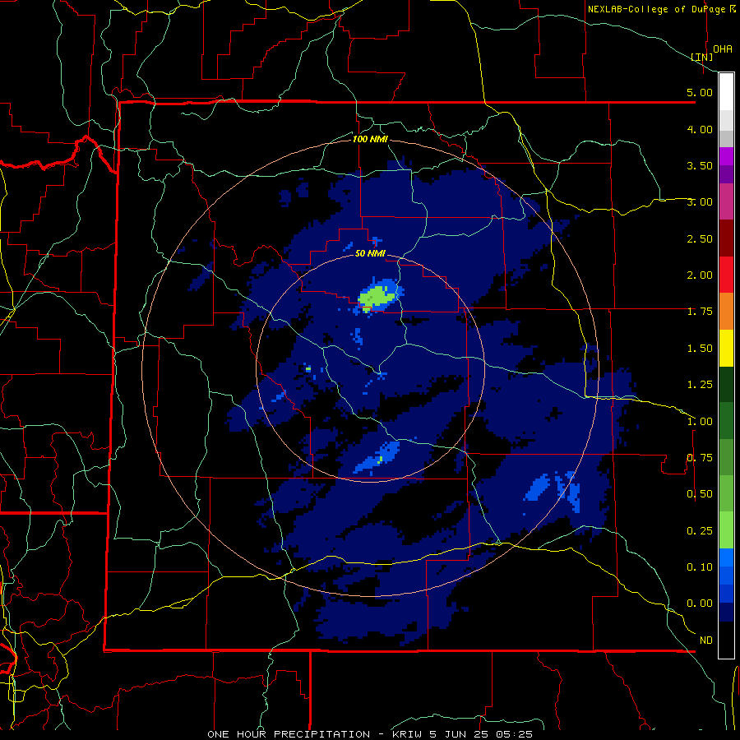Pick the dark red legend swatch below 2.50

pyautogui.click(x=726, y=238)
